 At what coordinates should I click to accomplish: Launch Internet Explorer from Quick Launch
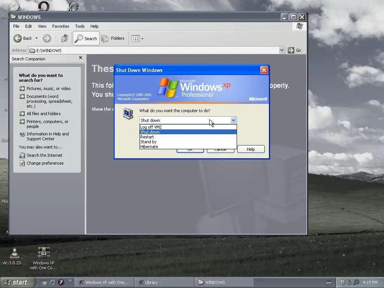pos(52,282)
